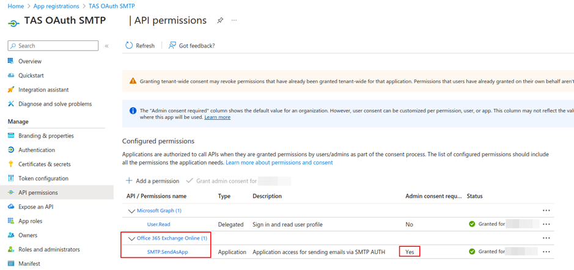Click the Got feedback icon
The width and height of the screenshot is (574, 270).
tap(172, 46)
